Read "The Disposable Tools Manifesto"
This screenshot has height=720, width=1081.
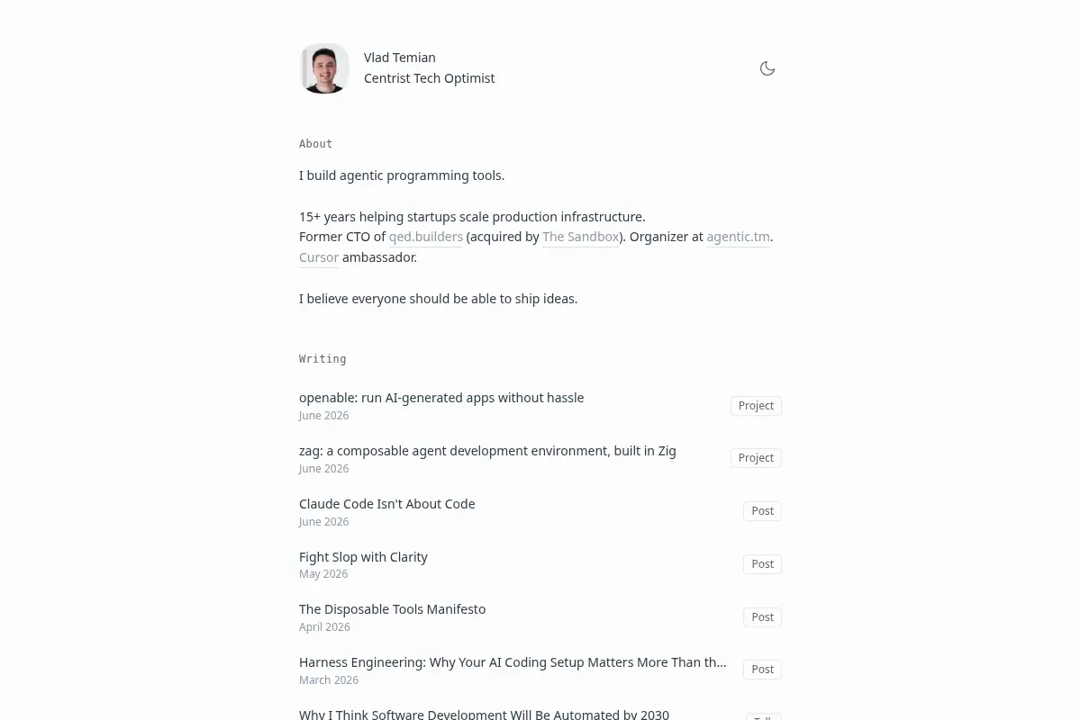tap(392, 609)
